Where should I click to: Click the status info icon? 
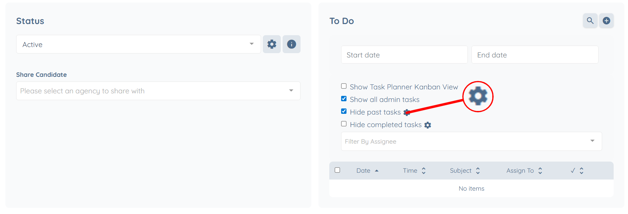tap(291, 44)
